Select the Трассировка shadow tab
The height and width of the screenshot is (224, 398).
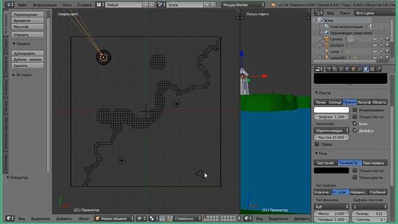(374, 163)
